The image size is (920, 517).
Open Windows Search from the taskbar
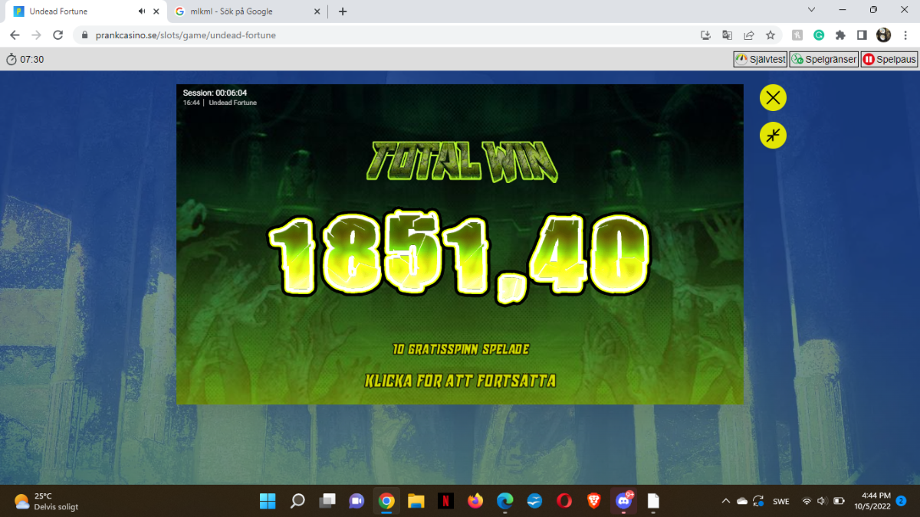coord(297,501)
